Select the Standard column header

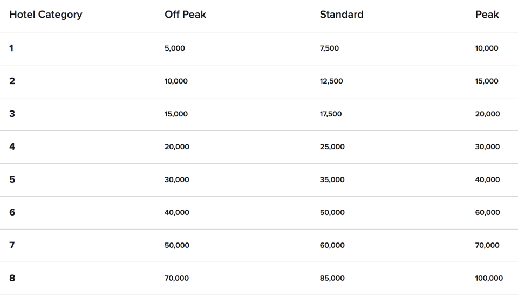tap(341, 15)
